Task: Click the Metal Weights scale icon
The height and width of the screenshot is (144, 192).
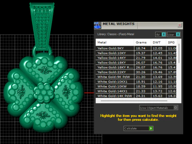Action: (x=98, y=26)
